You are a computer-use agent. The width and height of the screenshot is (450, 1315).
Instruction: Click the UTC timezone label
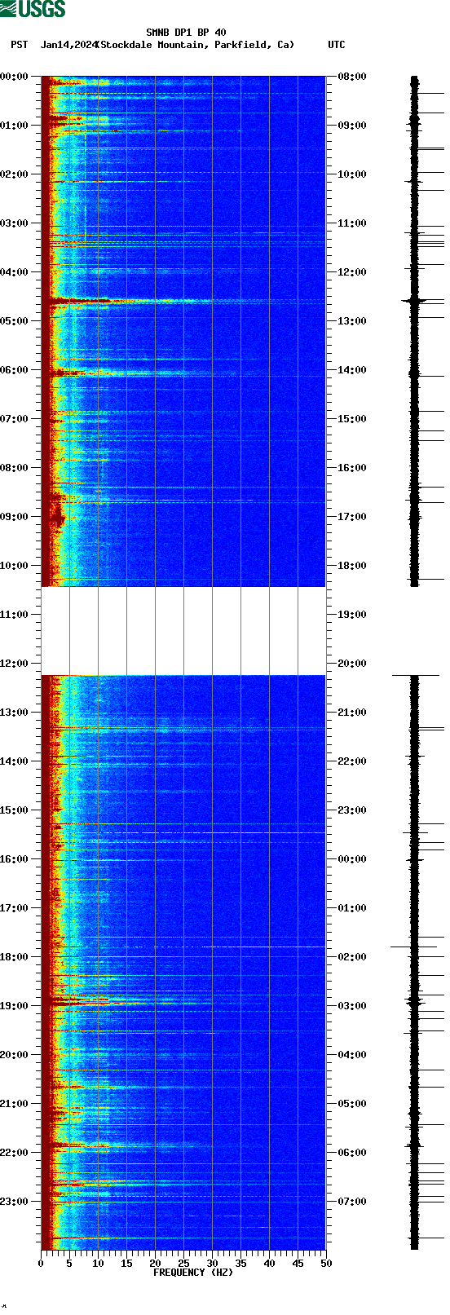point(337,45)
